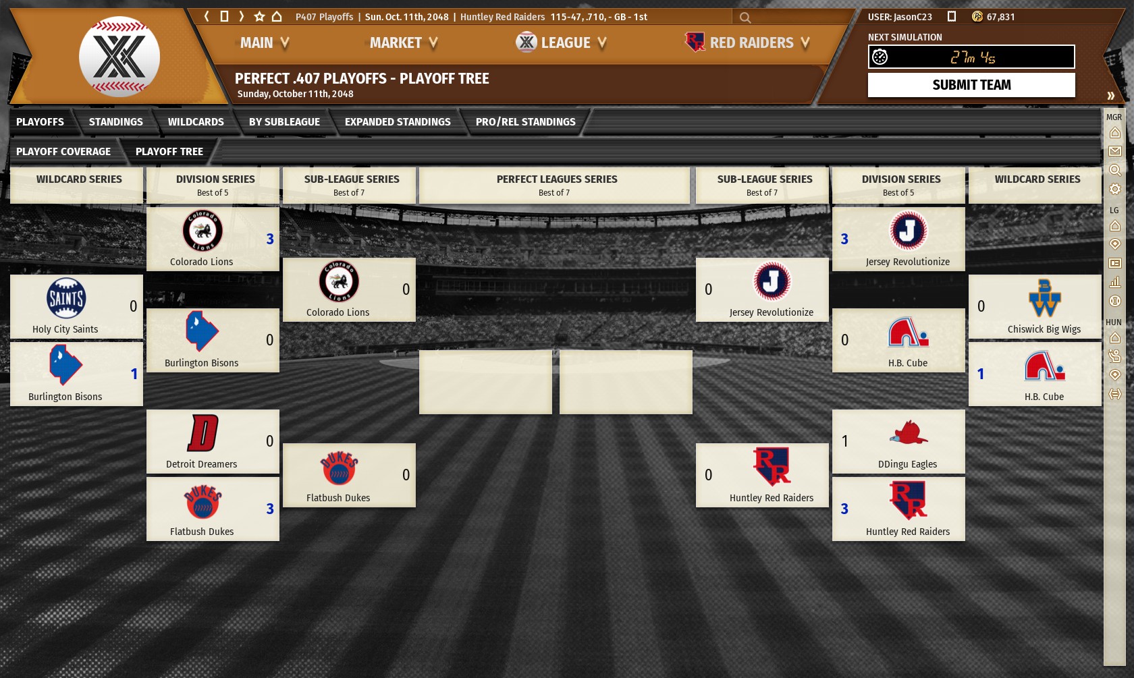Open the MAIN dropdown menu
Viewport: 1134px width, 678px height.
pyautogui.click(x=265, y=43)
